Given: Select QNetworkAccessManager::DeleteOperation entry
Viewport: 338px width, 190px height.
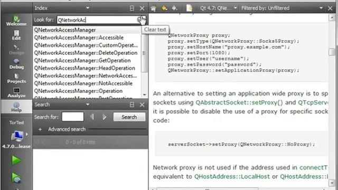Looking at the screenshot, I should click(87, 53).
